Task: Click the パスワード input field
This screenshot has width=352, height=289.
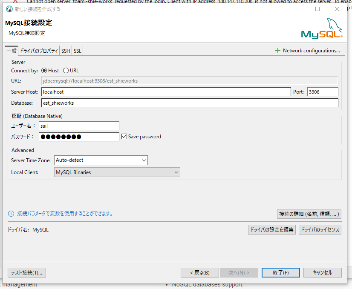Action: [79, 137]
